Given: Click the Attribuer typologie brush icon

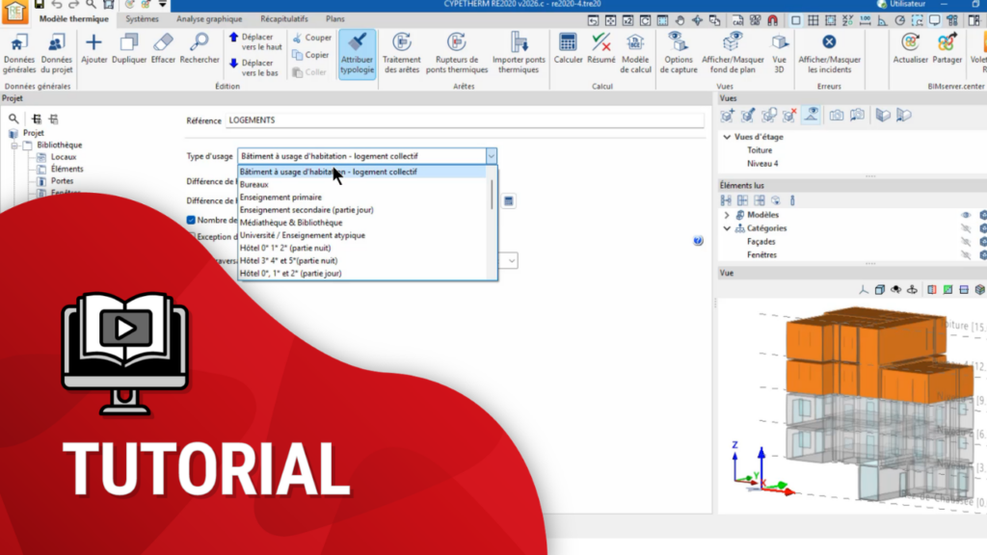Looking at the screenshot, I should 357,43.
